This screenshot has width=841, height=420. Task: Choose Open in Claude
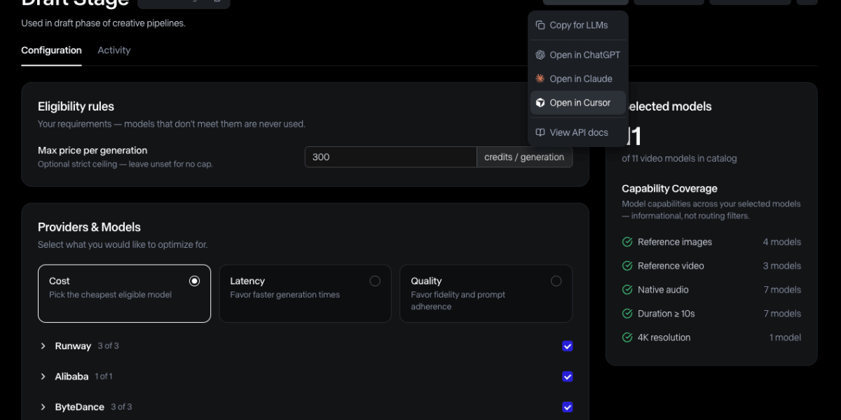tap(578, 78)
